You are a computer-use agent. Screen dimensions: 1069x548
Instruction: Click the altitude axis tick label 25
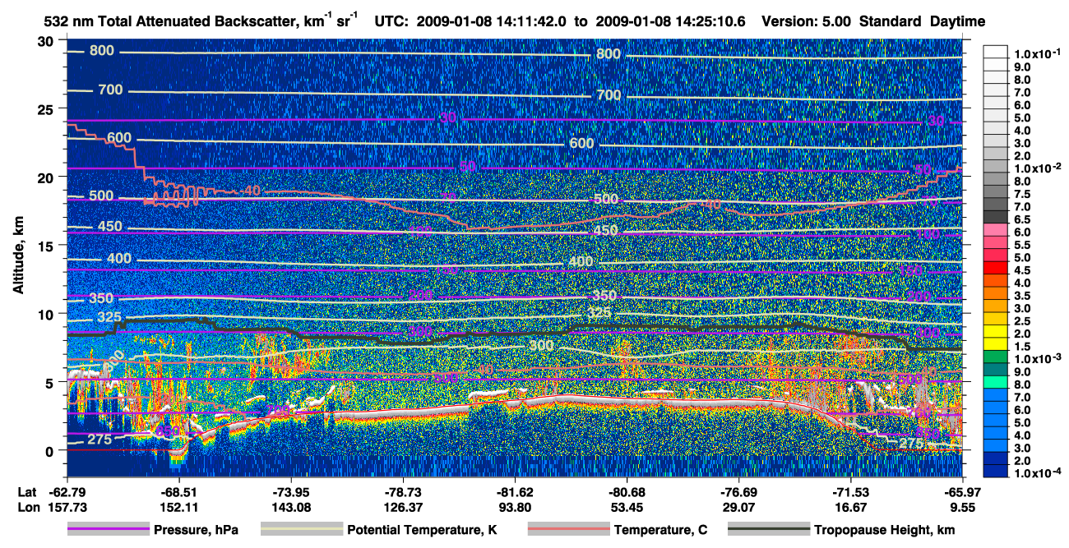[x=47, y=109]
